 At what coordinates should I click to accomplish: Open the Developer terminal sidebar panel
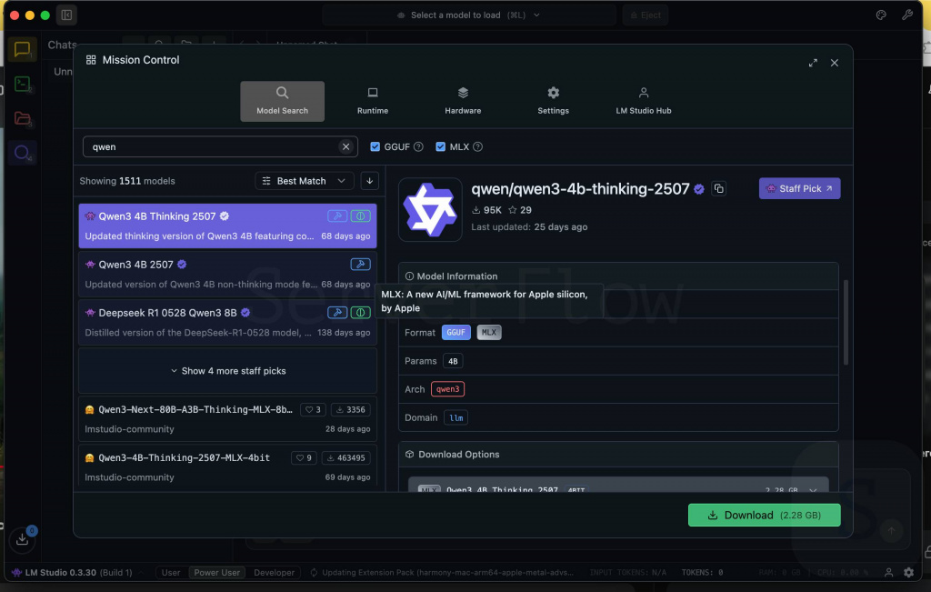point(22,84)
